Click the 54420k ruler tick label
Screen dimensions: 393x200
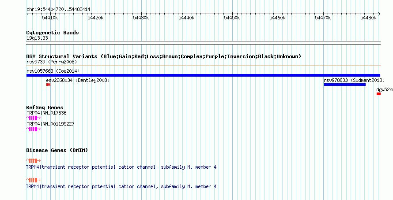pyautogui.click(x=95, y=18)
